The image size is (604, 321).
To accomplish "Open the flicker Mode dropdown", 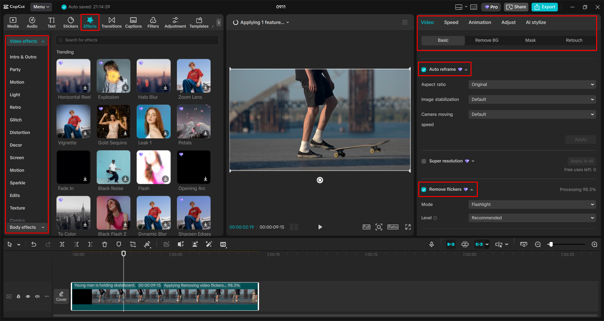I will pyautogui.click(x=532, y=205).
